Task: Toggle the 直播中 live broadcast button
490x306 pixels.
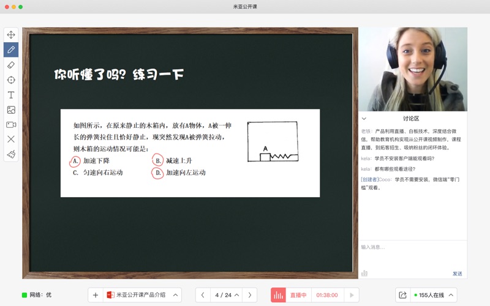Action: [291, 295]
